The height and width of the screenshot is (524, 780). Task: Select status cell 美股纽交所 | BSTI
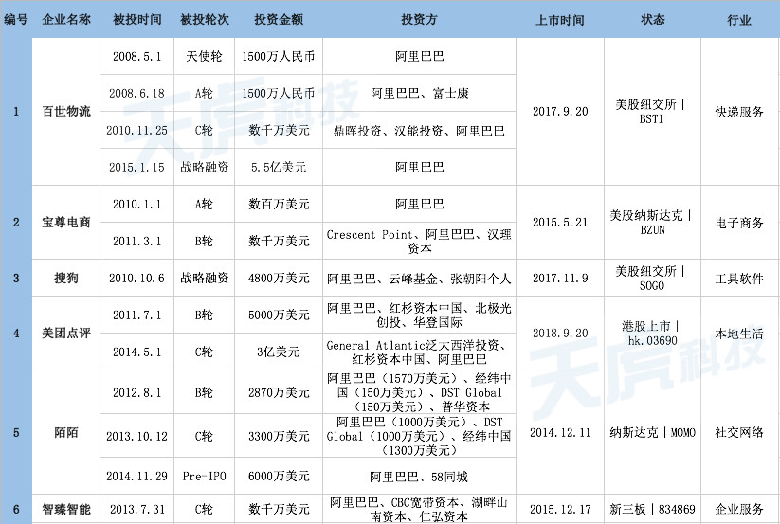(x=653, y=112)
